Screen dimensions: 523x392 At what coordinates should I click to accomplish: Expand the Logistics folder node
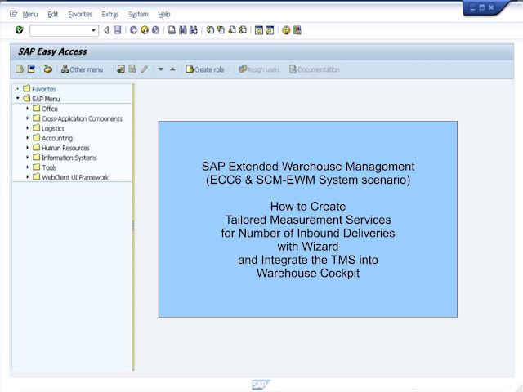27,127
